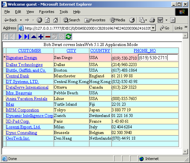Open the Media pane

[x=117, y=20]
